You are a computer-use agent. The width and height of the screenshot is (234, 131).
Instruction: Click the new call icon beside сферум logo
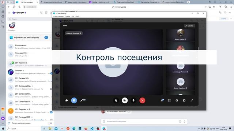[41, 13]
